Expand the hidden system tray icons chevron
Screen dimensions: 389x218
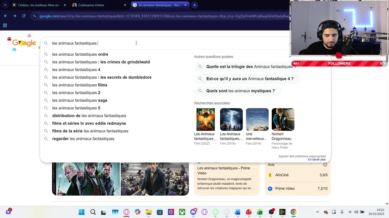(x=318, y=212)
